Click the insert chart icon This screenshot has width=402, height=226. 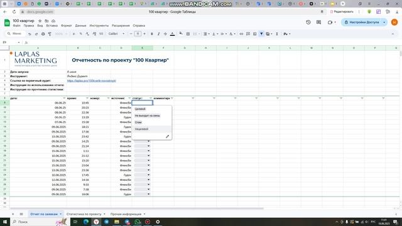point(254,34)
